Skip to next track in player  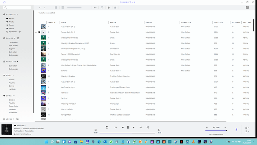click(x=134, y=127)
